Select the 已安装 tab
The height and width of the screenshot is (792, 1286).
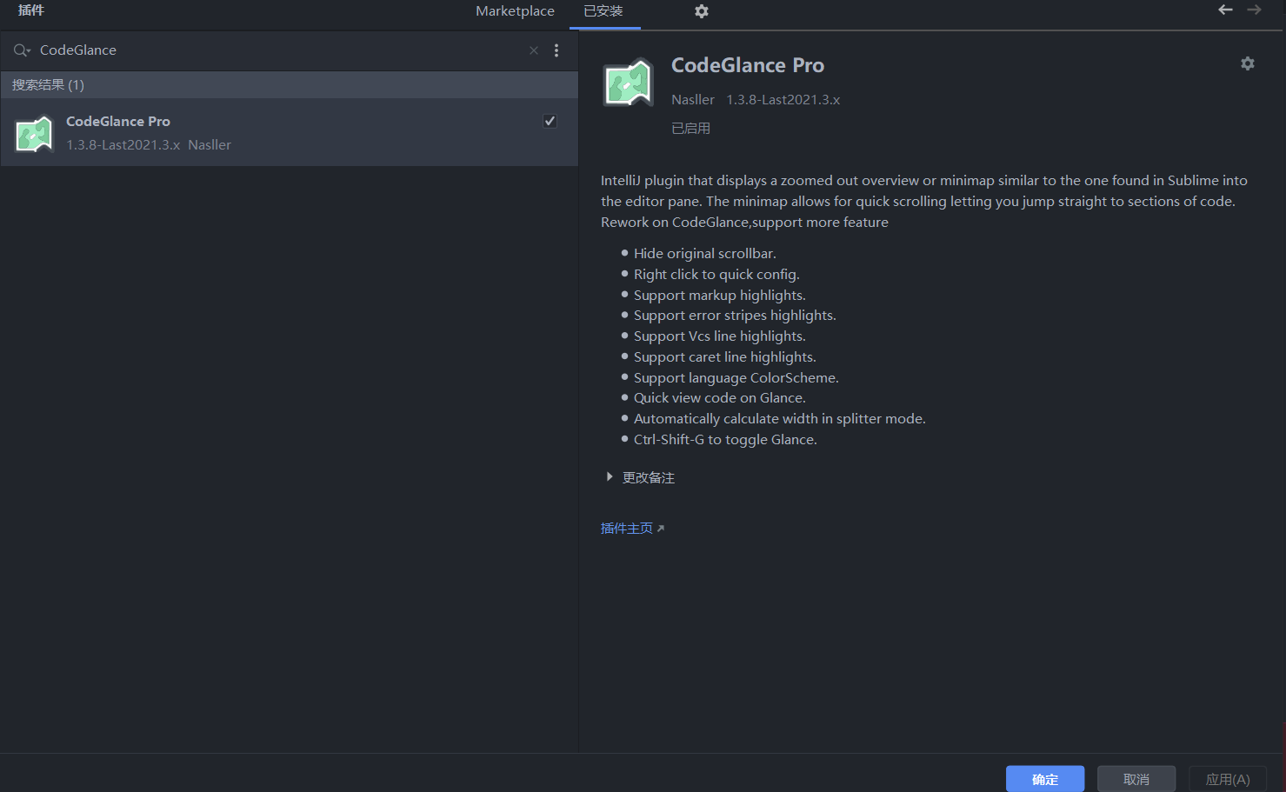603,11
